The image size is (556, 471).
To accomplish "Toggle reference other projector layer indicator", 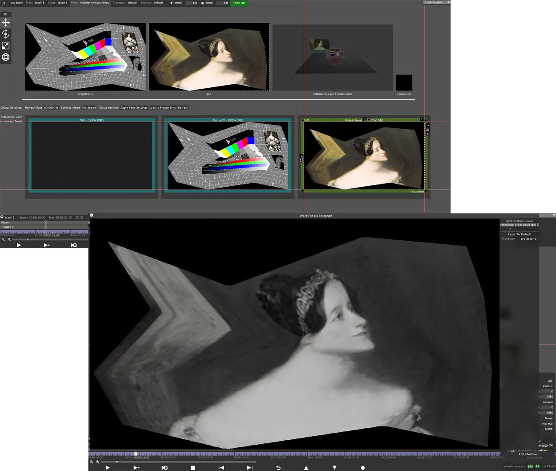I will point(538,225).
